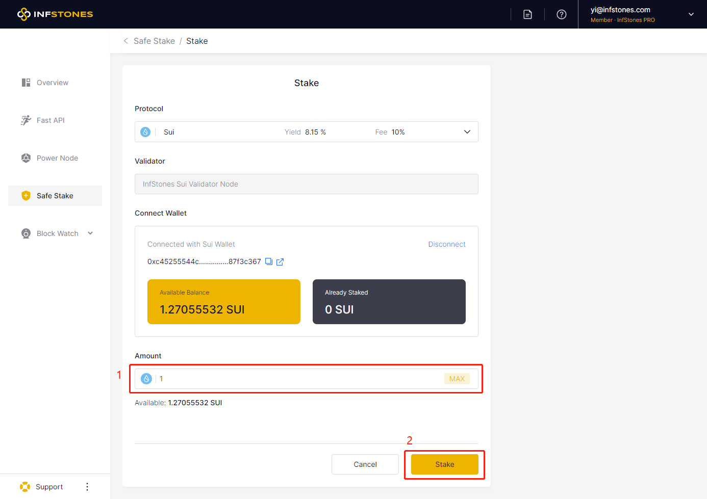
Task: Open the help question mark icon
Action: 562,14
